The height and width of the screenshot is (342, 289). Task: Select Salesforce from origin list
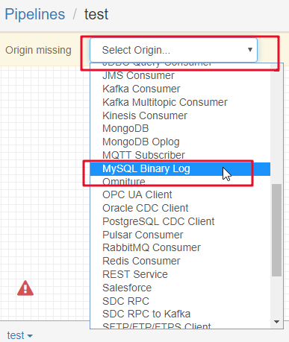[180, 288]
